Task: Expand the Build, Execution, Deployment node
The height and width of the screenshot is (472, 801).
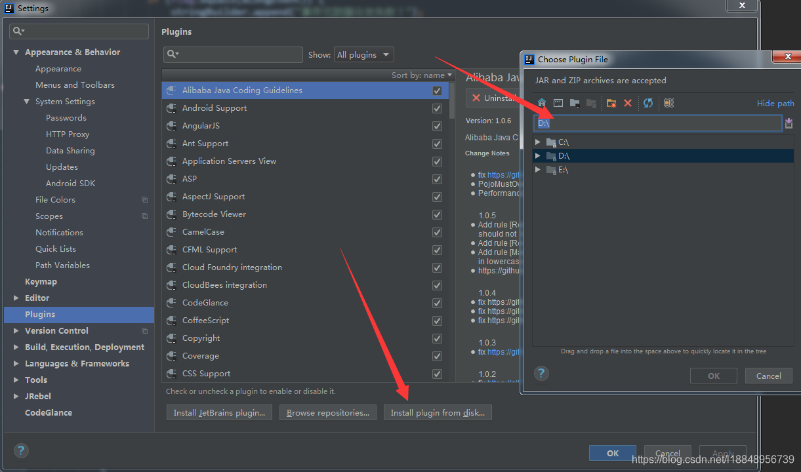Action: (x=16, y=347)
